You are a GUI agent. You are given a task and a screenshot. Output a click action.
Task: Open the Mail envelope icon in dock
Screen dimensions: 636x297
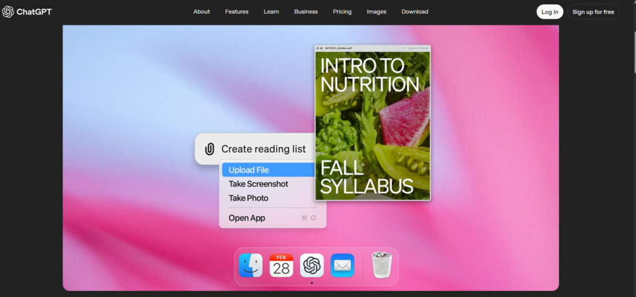pos(342,266)
